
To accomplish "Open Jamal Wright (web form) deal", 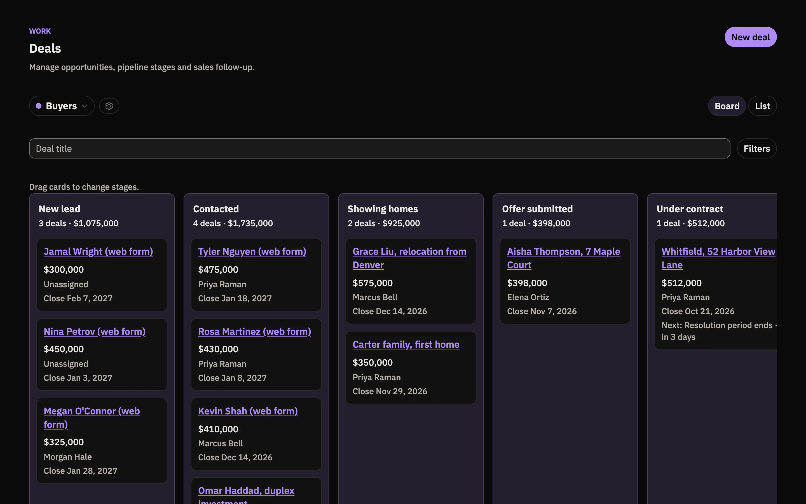I will pyautogui.click(x=98, y=251).
